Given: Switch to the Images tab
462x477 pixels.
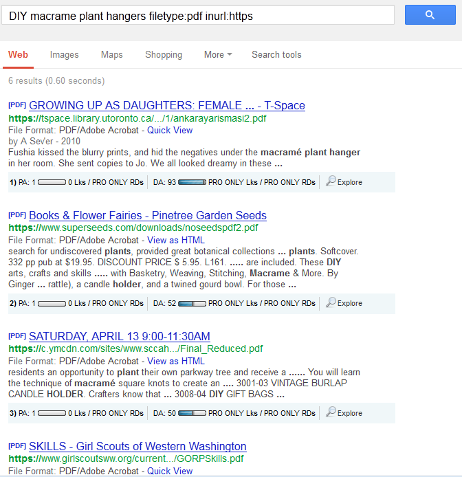Looking at the screenshot, I should [x=64, y=55].
